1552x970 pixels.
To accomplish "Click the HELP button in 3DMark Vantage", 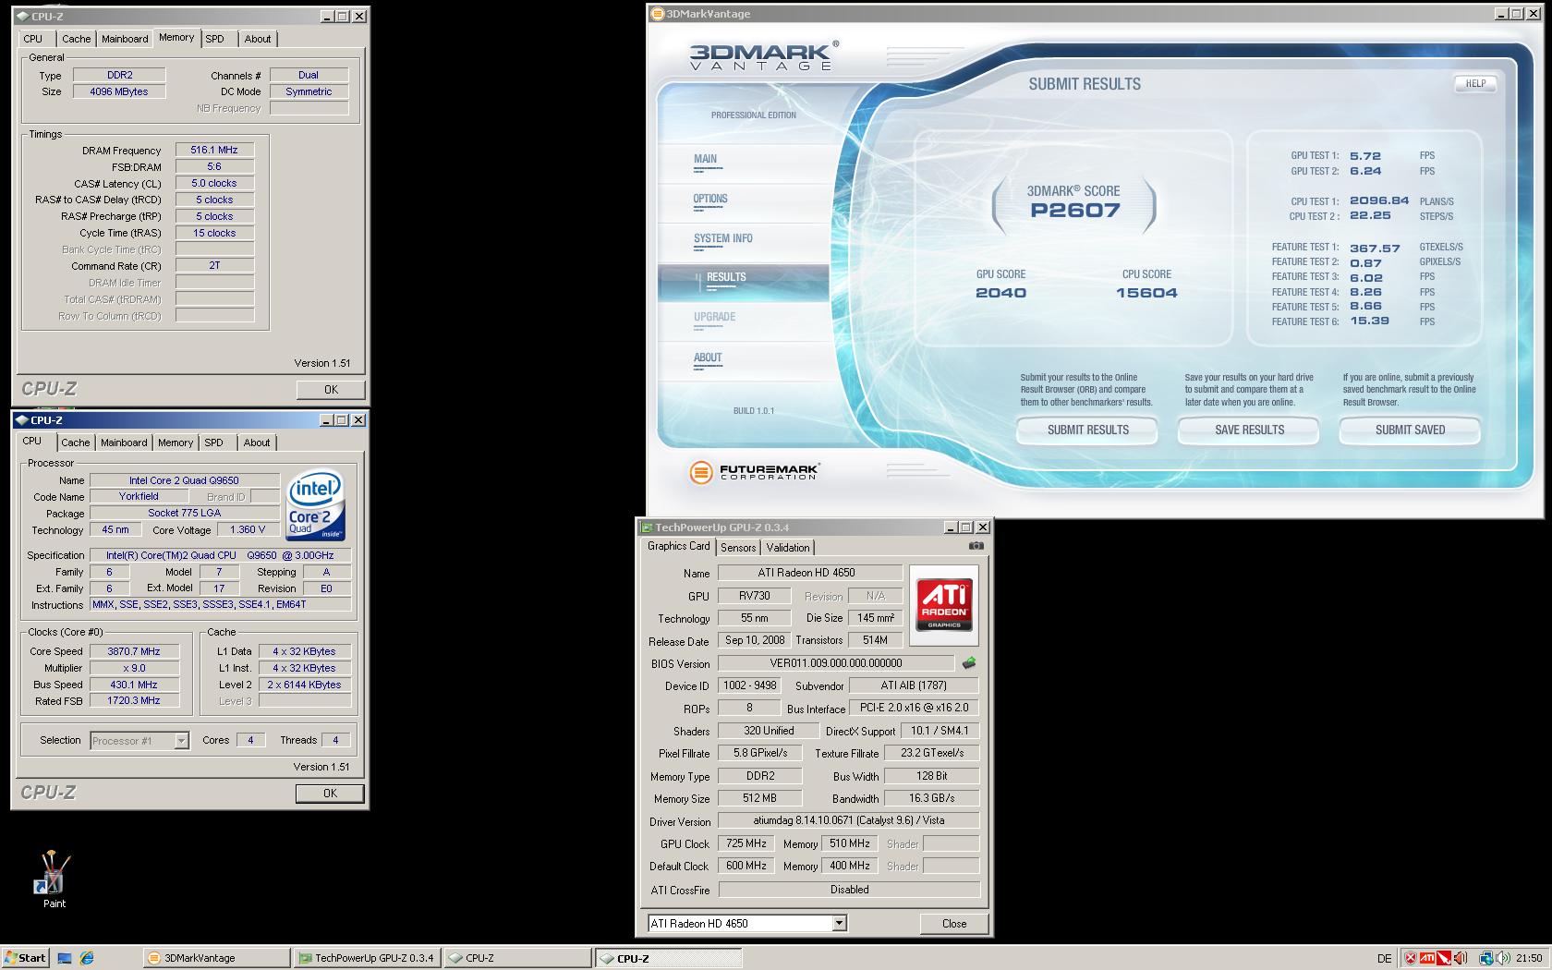I will pos(1475,83).
